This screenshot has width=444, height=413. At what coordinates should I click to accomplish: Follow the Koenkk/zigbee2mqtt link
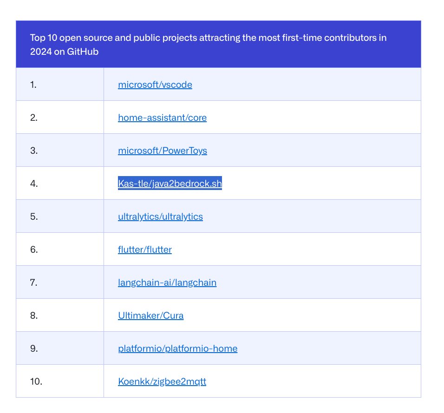[x=162, y=381]
